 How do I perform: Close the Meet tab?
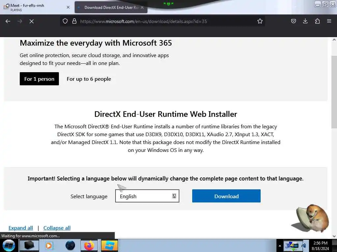(x=68, y=7)
